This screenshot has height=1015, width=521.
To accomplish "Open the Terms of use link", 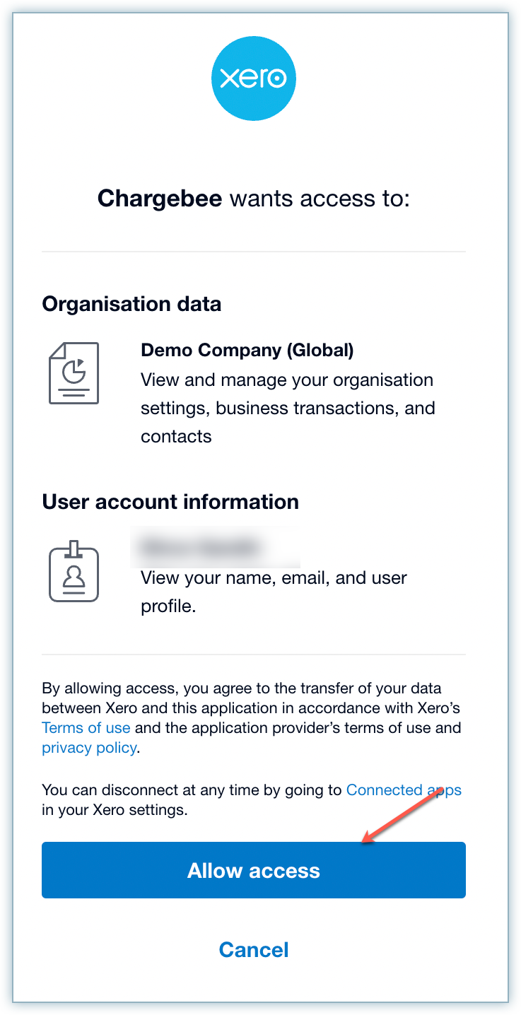I will (x=86, y=728).
